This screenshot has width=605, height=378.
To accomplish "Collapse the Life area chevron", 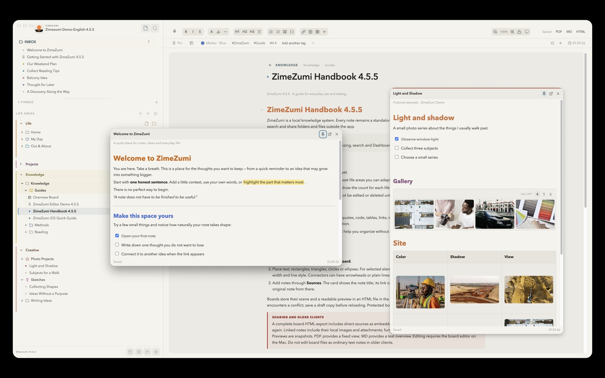I will 21,123.
